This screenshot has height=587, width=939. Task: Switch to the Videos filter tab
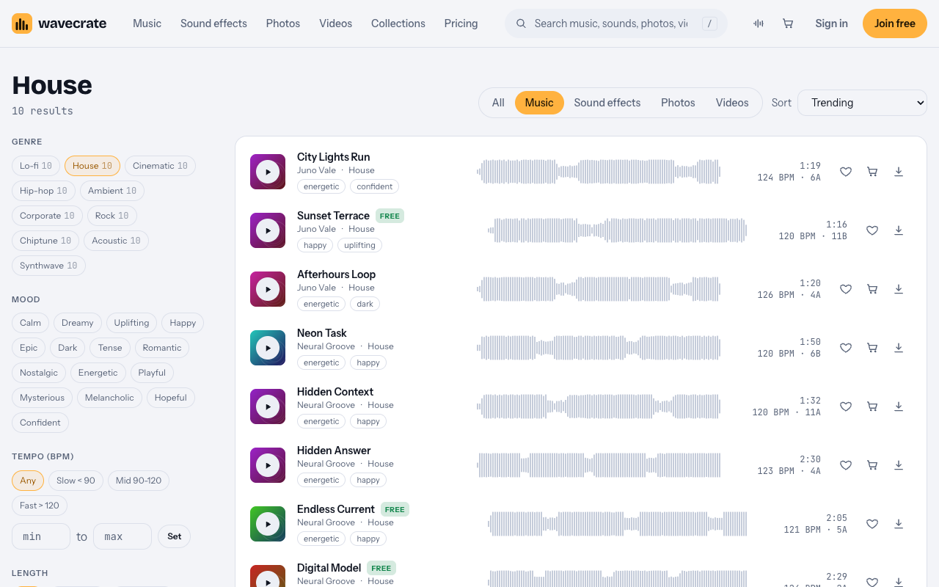732,103
